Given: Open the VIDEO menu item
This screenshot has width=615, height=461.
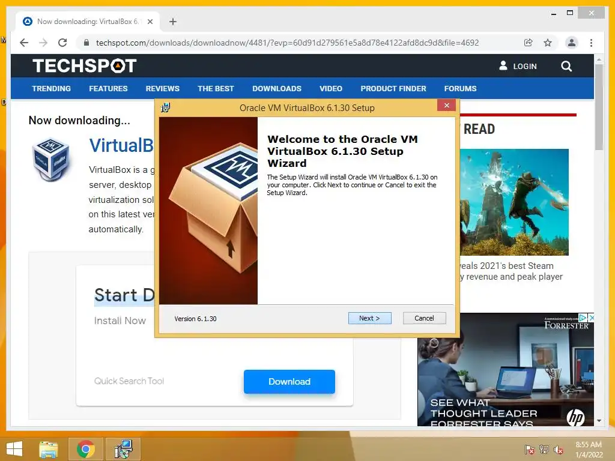Looking at the screenshot, I should [331, 89].
